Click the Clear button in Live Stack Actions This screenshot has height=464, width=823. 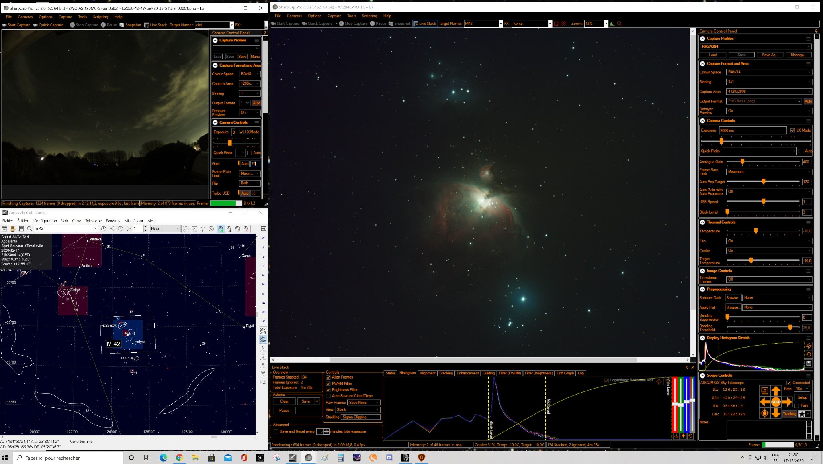284,401
